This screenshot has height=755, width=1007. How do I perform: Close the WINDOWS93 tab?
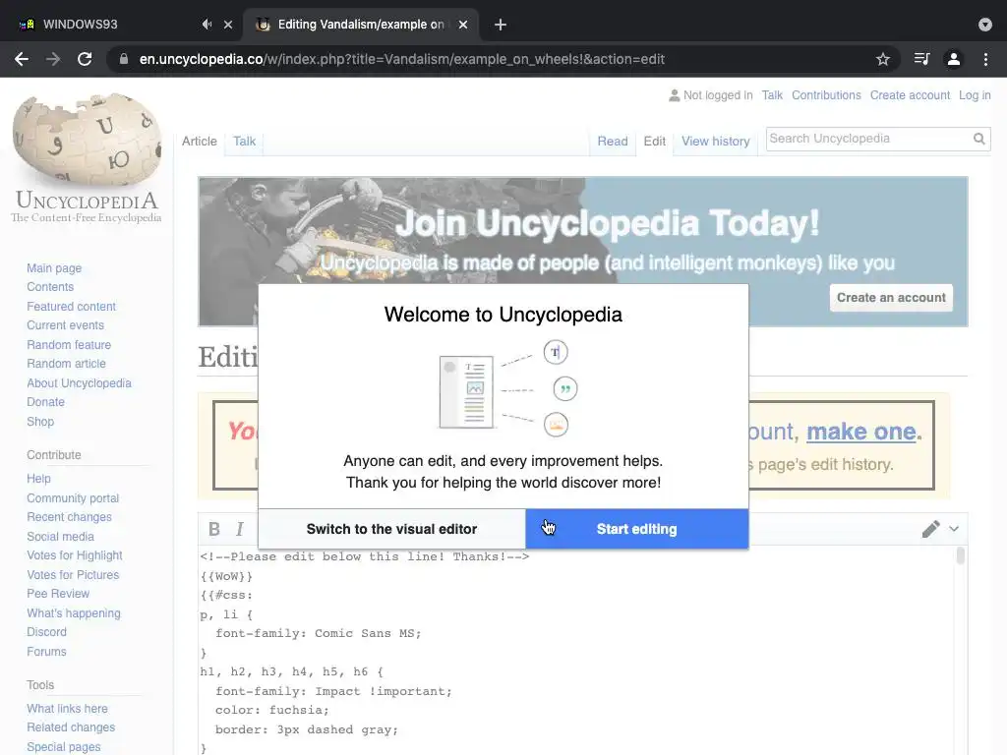[x=228, y=25]
